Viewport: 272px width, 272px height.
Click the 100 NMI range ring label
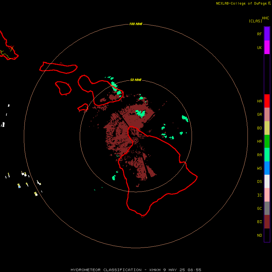pyautogui.click(x=136, y=24)
